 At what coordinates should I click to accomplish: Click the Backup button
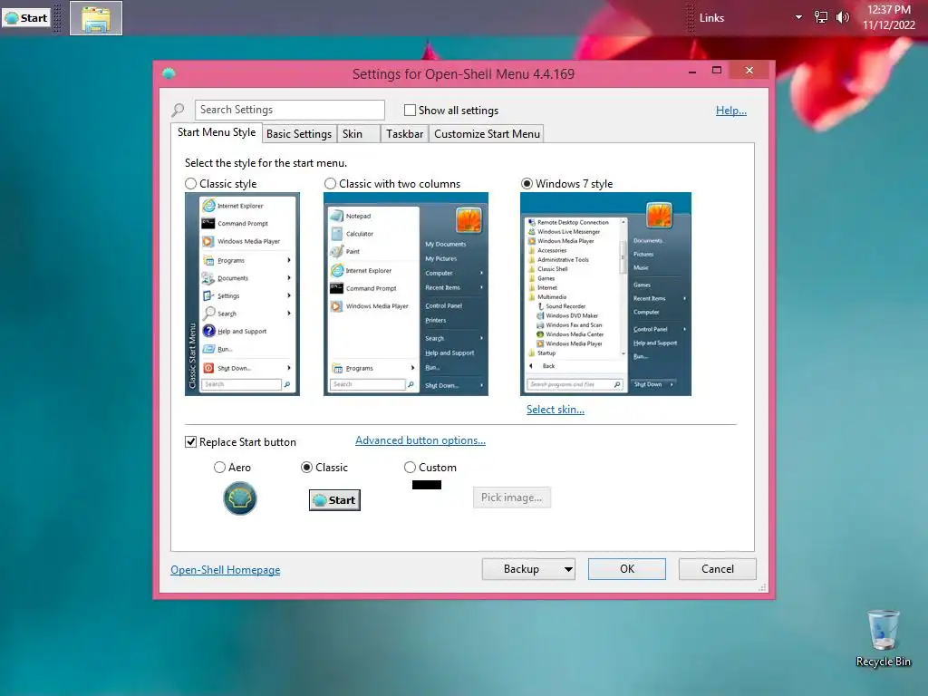pyautogui.click(x=521, y=569)
